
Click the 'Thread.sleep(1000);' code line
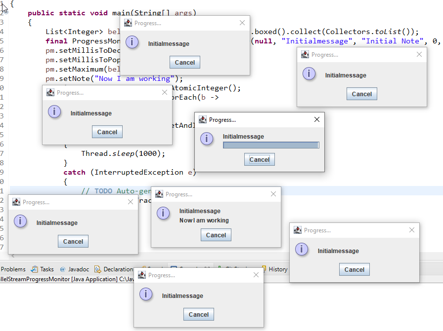point(123,153)
